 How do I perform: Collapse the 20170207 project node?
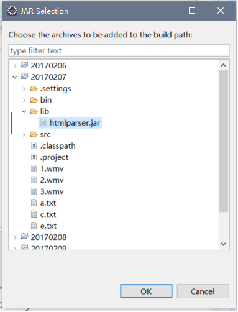[15, 78]
